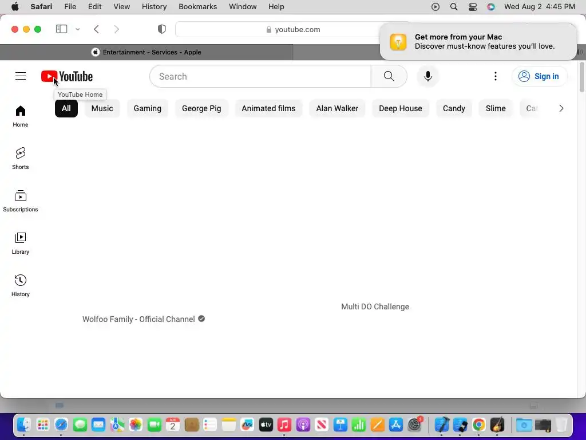586x440 pixels.
Task: Open the Apple menu
Action: coord(15,7)
